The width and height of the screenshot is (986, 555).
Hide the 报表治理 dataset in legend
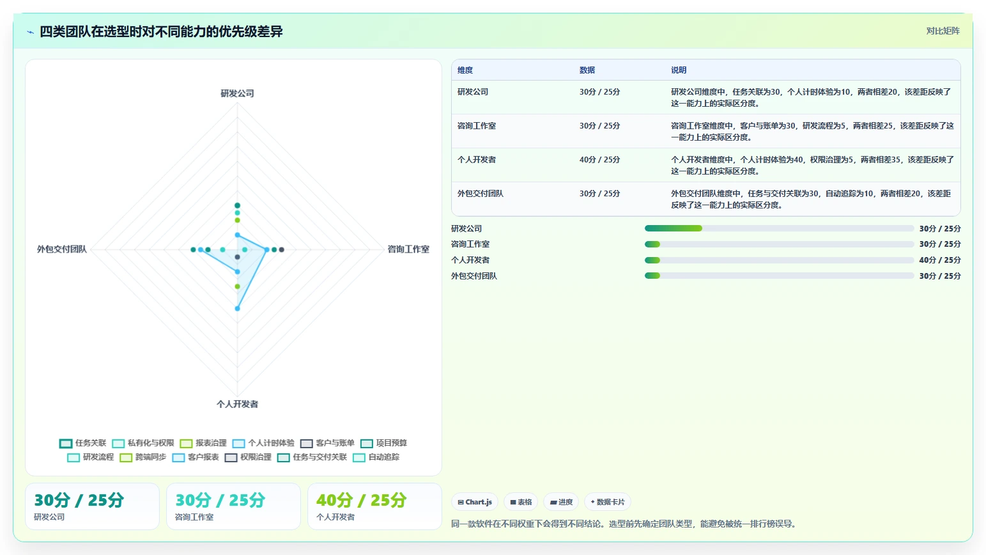pos(203,443)
